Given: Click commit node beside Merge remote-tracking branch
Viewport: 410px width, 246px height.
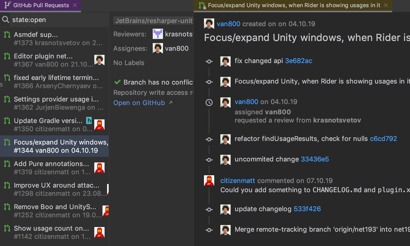Looking at the screenshot, I should pyautogui.click(x=209, y=230).
